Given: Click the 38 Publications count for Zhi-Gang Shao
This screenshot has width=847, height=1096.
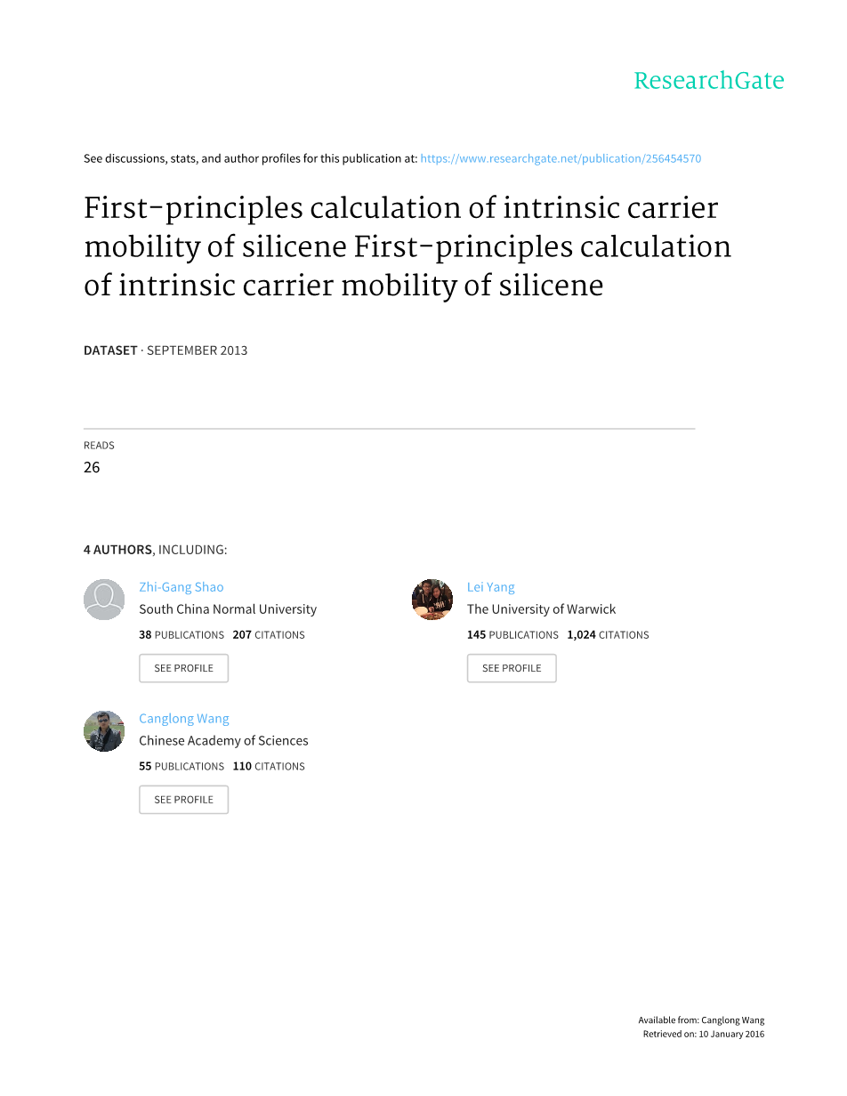Looking at the screenshot, I should coord(181,635).
